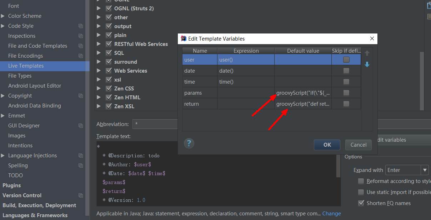Toggle Skip if defined for user
Viewport: 431px width, 220px height.
[x=346, y=60]
